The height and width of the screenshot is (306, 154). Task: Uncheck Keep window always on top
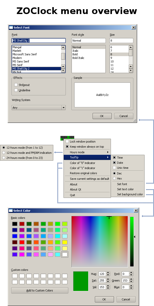[67, 147]
